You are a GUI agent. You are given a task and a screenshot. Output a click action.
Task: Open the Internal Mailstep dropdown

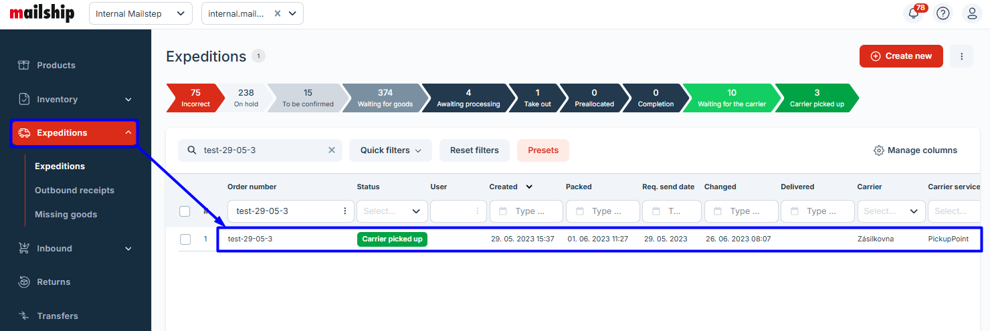(140, 13)
